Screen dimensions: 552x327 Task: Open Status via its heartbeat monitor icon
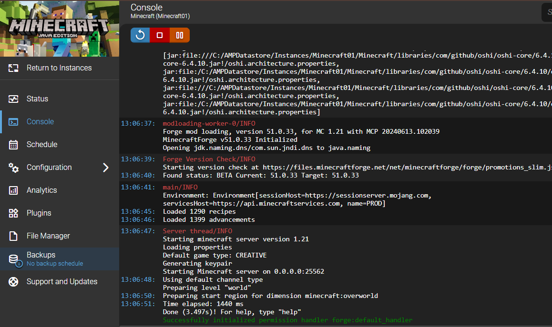13,99
